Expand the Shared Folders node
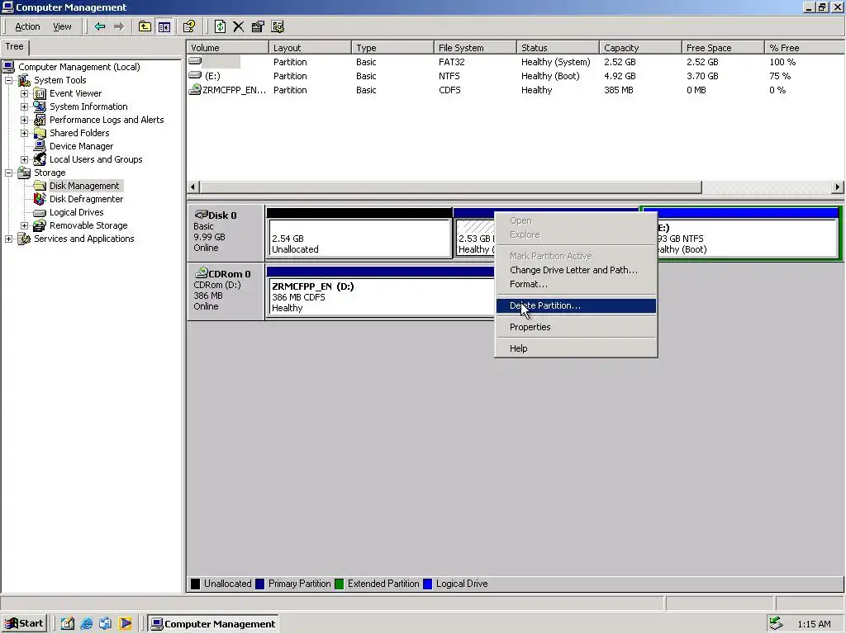The height and width of the screenshot is (634, 846). point(24,133)
